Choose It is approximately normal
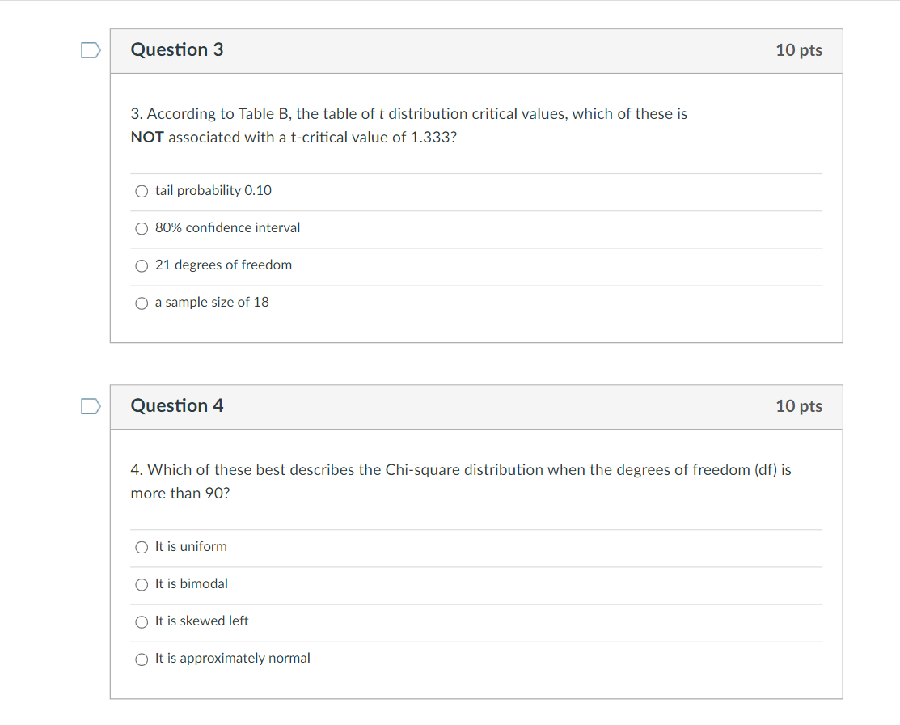900x725 pixels. [142, 659]
